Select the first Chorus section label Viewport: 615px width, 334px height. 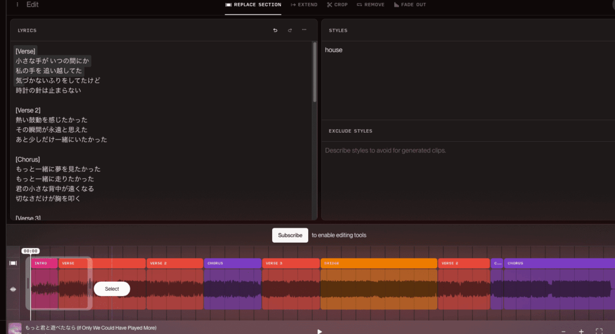(x=232, y=263)
